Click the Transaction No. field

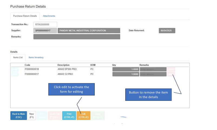click(x=45, y=25)
